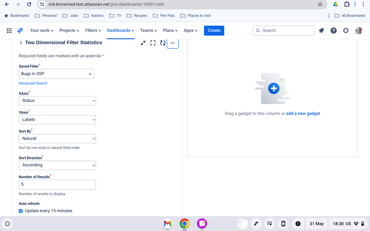The image size is (370, 231).
Task: Open the phone hub icon
Action: coord(283,224)
